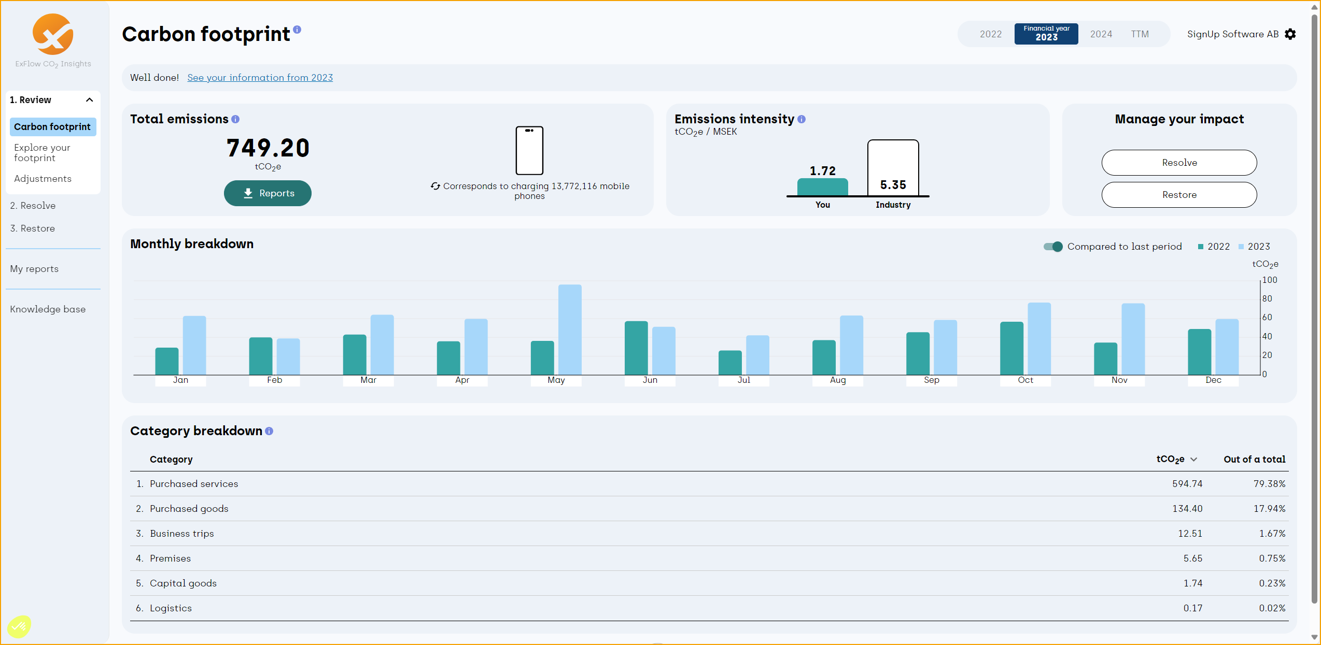
Task: Select the TTM tab
Action: (x=1141, y=34)
